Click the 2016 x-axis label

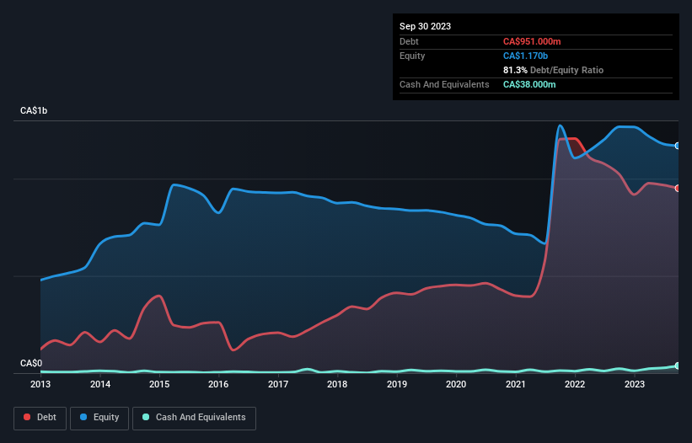tap(218, 384)
